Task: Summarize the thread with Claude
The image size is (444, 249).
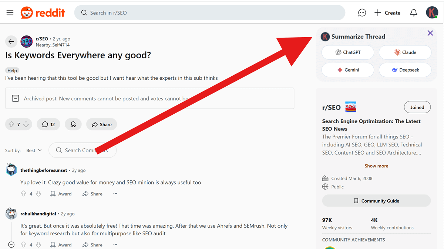Action: 405,52
